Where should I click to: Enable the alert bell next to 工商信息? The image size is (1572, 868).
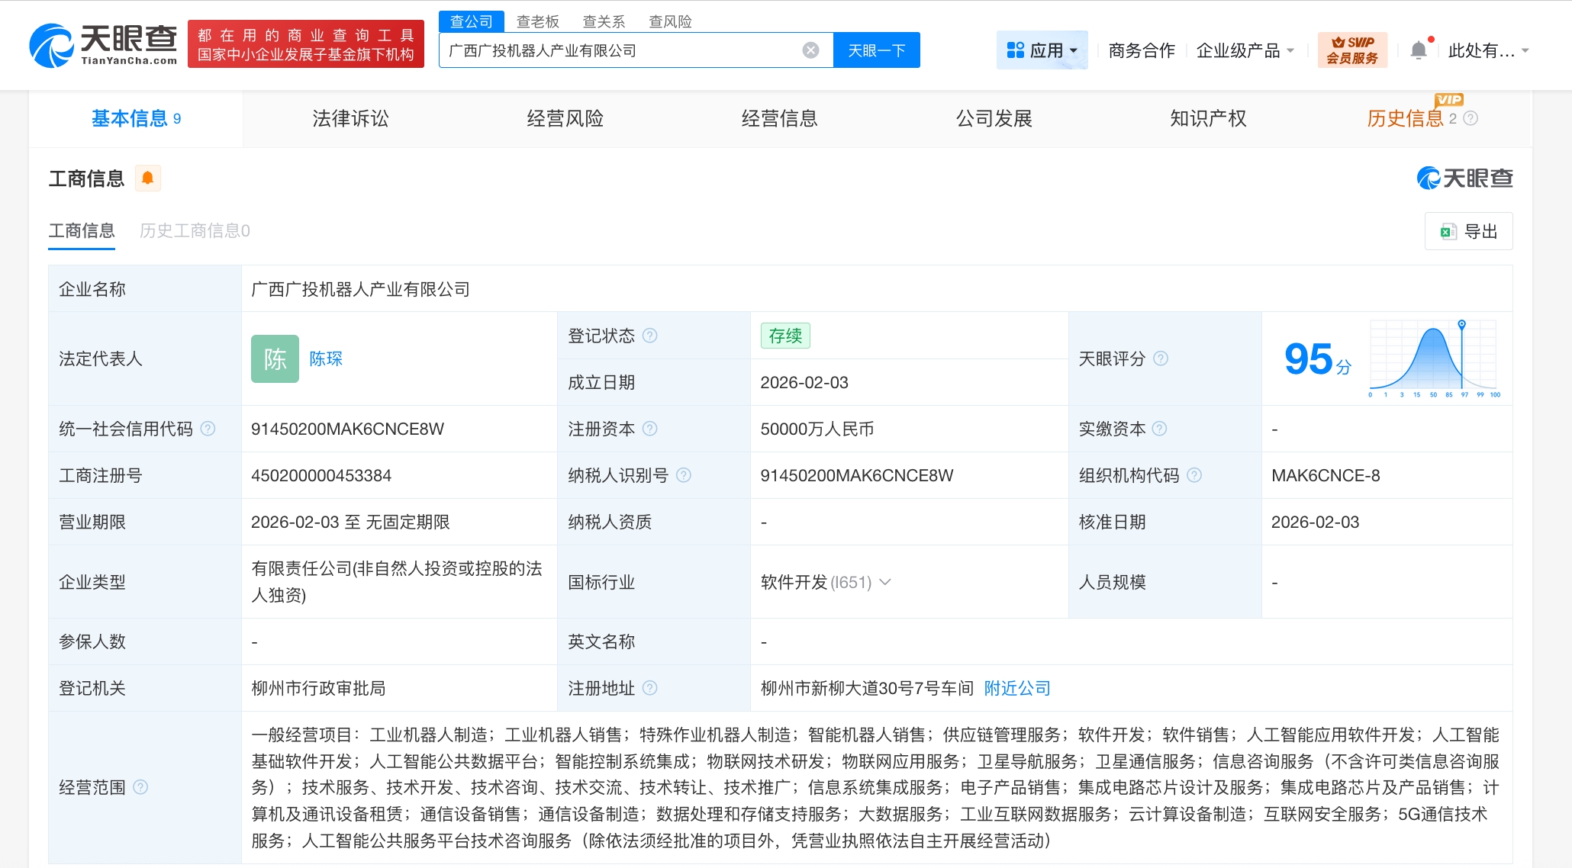(x=148, y=178)
